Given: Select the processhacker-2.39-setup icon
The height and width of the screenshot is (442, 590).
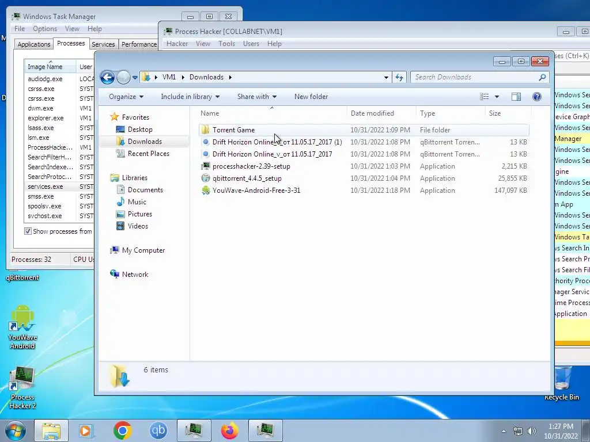Looking at the screenshot, I should coord(206,166).
